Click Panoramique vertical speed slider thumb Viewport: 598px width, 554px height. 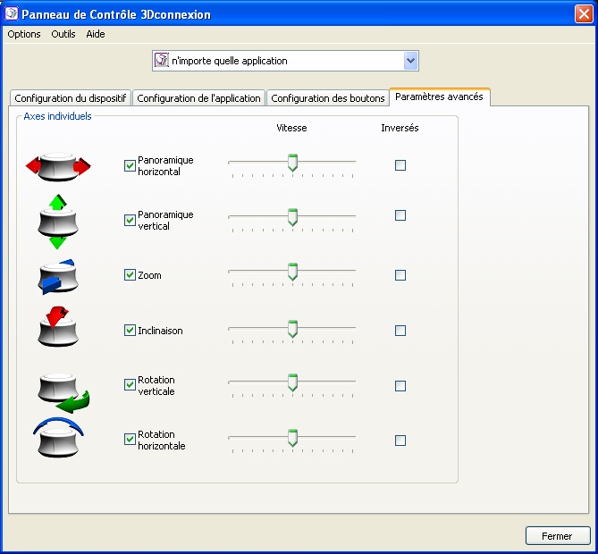tap(292, 217)
